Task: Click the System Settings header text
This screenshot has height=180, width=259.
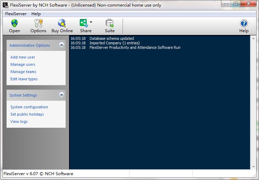Action: tap(23, 95)
